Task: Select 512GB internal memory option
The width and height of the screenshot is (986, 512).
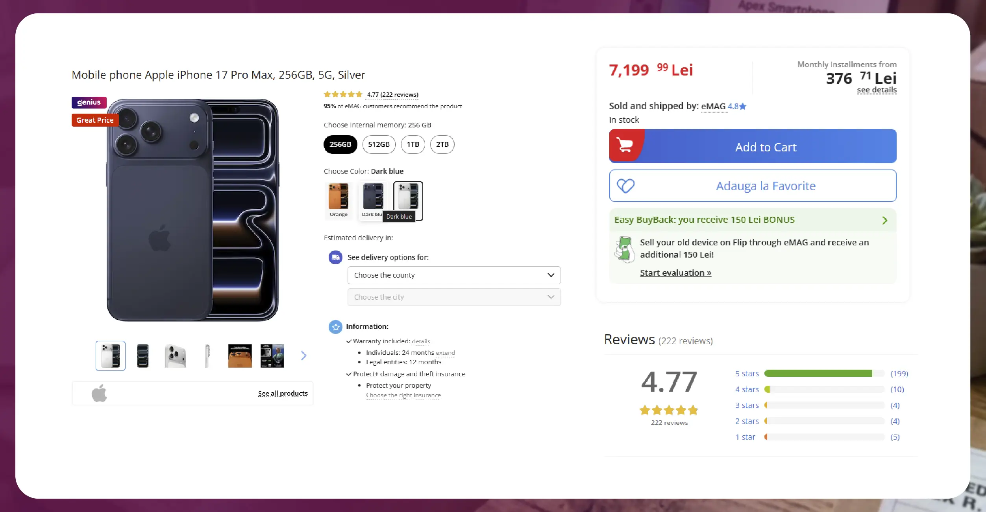Action: tap(379, 144)
